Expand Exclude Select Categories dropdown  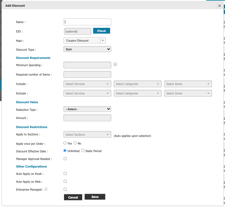pyautogui.click(x=138, y=93)
